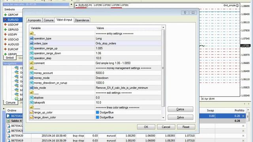253x142 pixels.
Task: Click the order 86755420 document icon
Action: click(8, 136)
